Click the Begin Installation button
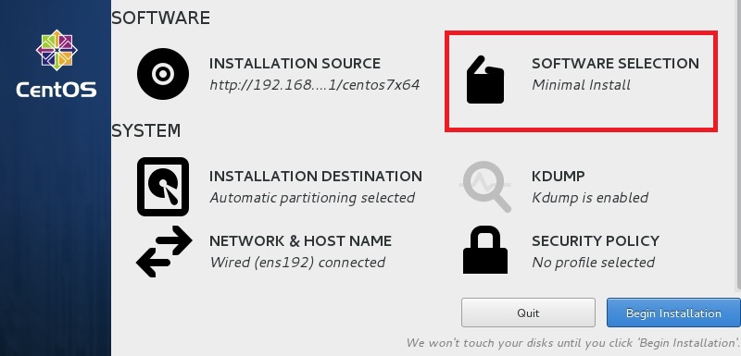 (673, 313)
